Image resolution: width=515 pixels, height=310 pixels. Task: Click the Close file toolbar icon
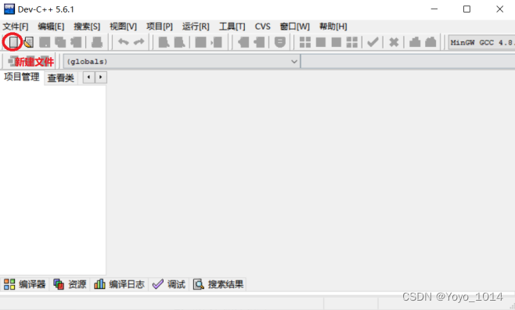[x=76, y=42]
